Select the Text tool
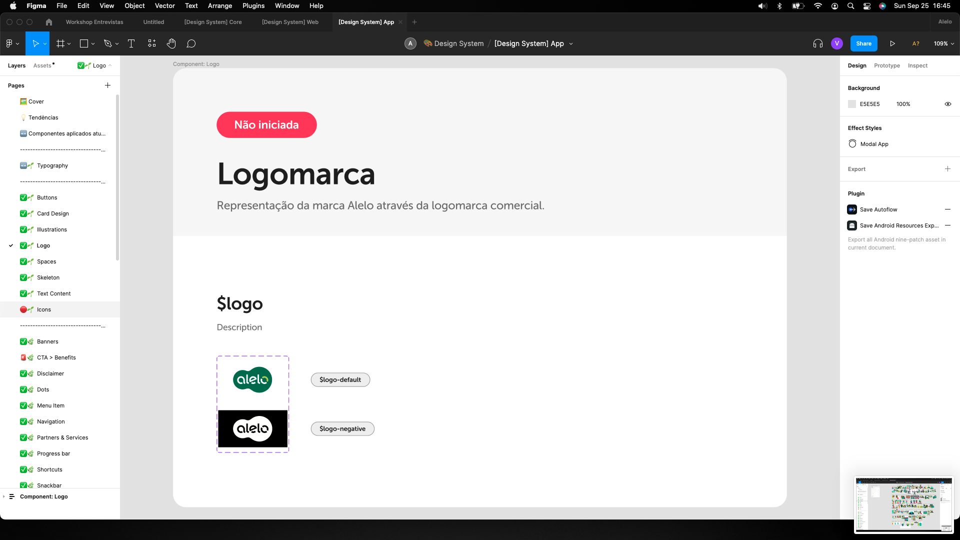Image resolution: width=960 pixels, height=540 pixels. 131,43
